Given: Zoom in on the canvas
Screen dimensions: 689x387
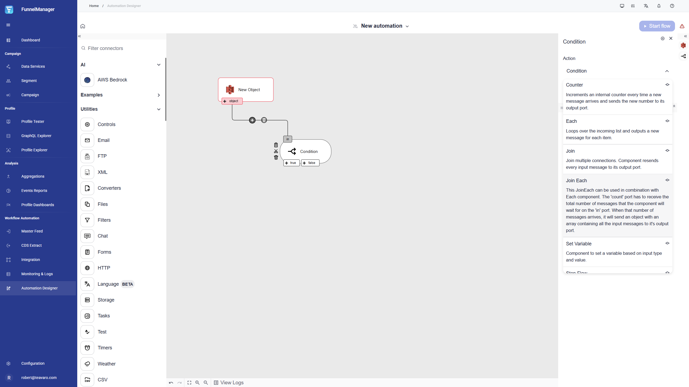Looking at the screenshot, I should [198, 383].
